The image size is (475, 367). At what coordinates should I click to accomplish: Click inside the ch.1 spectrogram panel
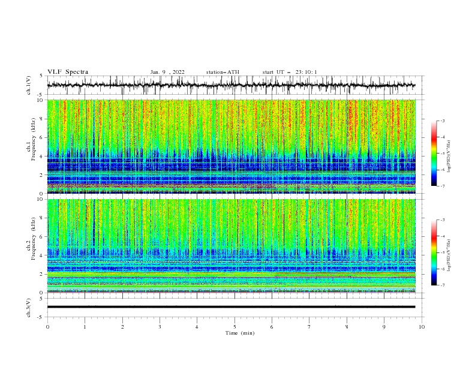click(231, 146)
